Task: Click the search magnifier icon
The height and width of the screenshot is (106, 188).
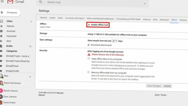Action: 41,2
